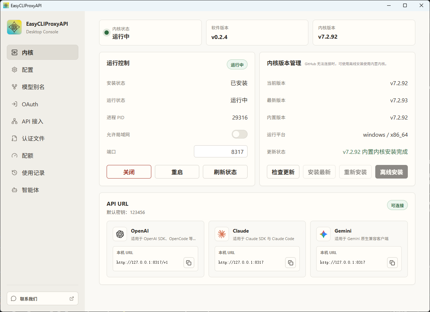Screen dimensions: 430x312
Task: Maximize the EasyCLIProxyAPI window
Action: [405, 5]
